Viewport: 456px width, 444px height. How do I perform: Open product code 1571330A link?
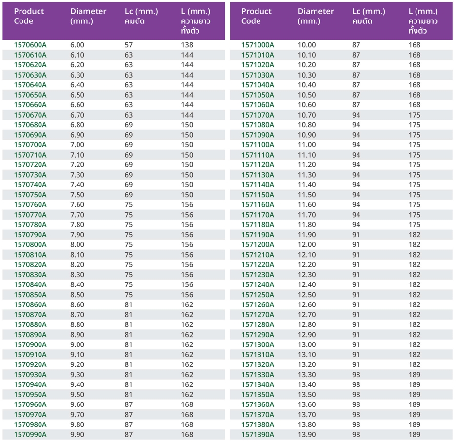pyautogui.click(x=258, y=375)
